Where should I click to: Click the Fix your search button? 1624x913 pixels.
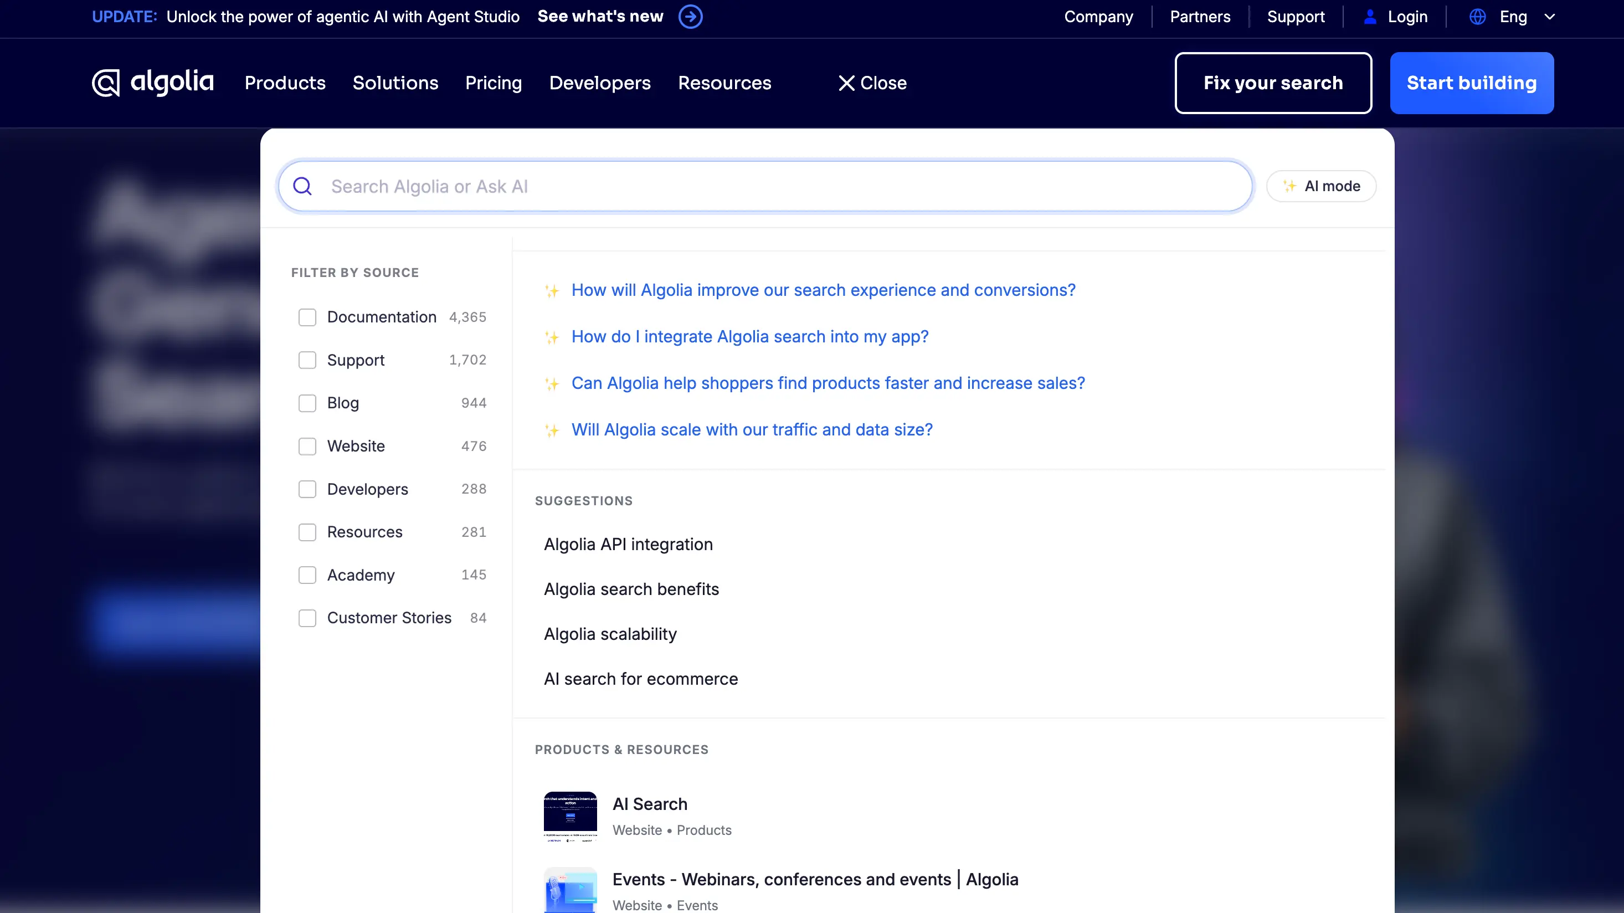coord(1273,83)
